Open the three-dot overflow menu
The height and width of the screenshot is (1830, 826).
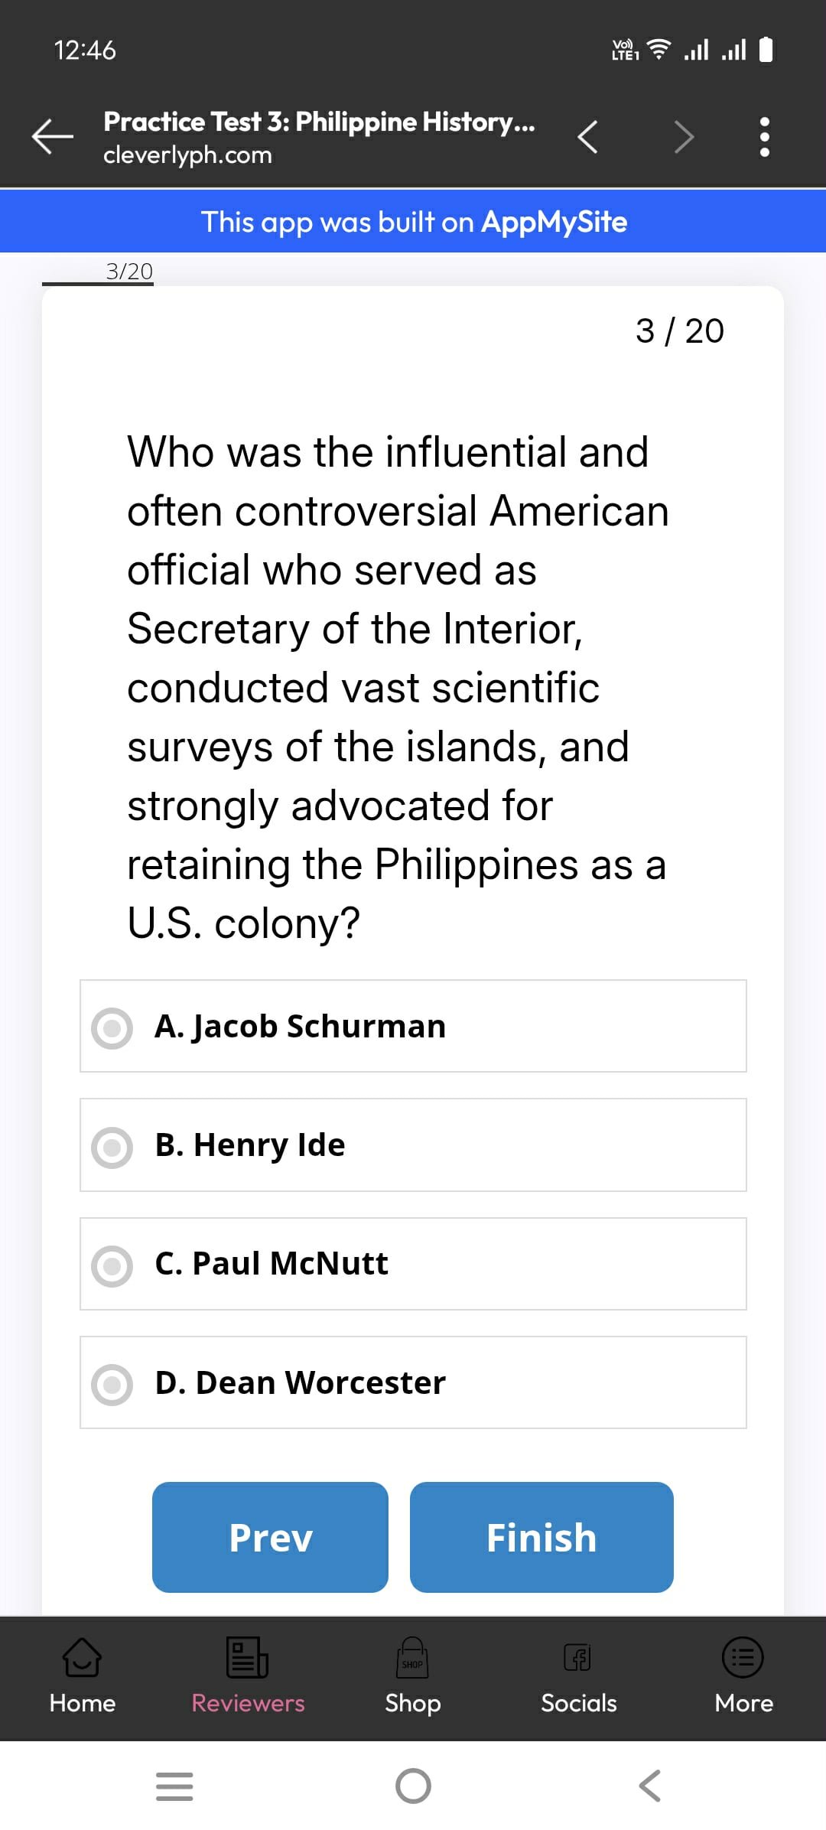coord(763,138)
